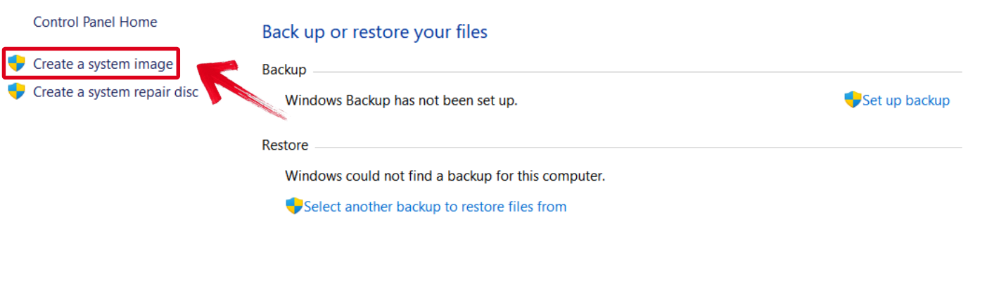Viewport: 999px width, 293px height.
Task: Click the Back up or restore your files heading
Action: (374, 32)
